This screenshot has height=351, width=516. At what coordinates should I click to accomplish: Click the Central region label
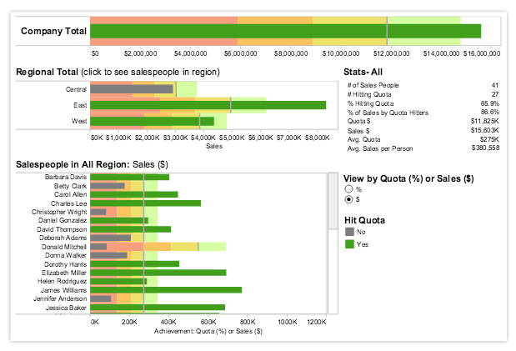tap(75, 88)
